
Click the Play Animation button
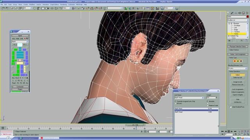coord(229,131)
